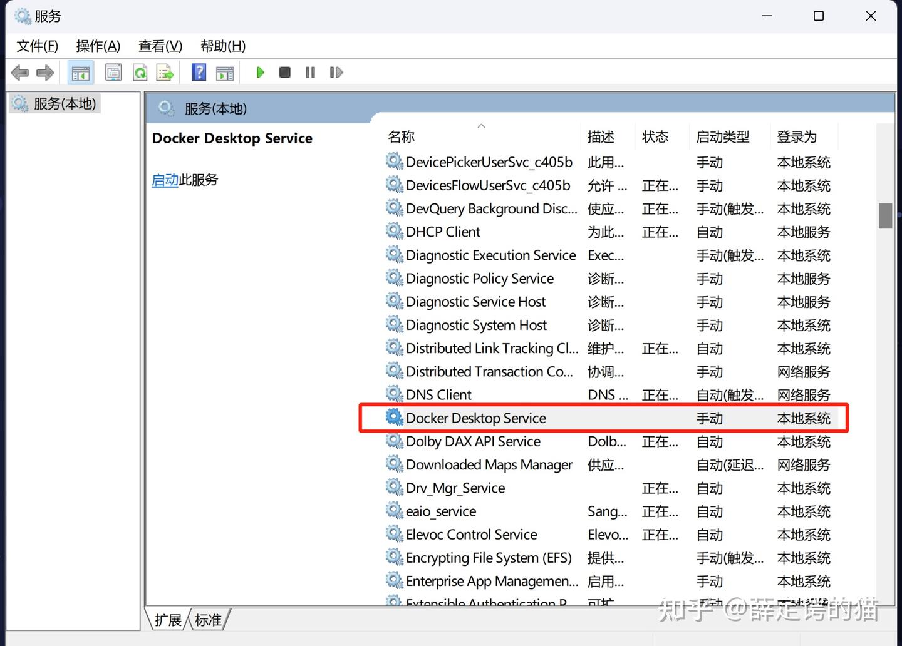Image resolution: width=902 pixels, height=646 pixels.
Task: Click the Stop service button
Action: (284, 72)
